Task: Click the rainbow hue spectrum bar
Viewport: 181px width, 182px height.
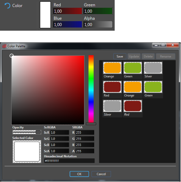Action: [x=91, y=89]
